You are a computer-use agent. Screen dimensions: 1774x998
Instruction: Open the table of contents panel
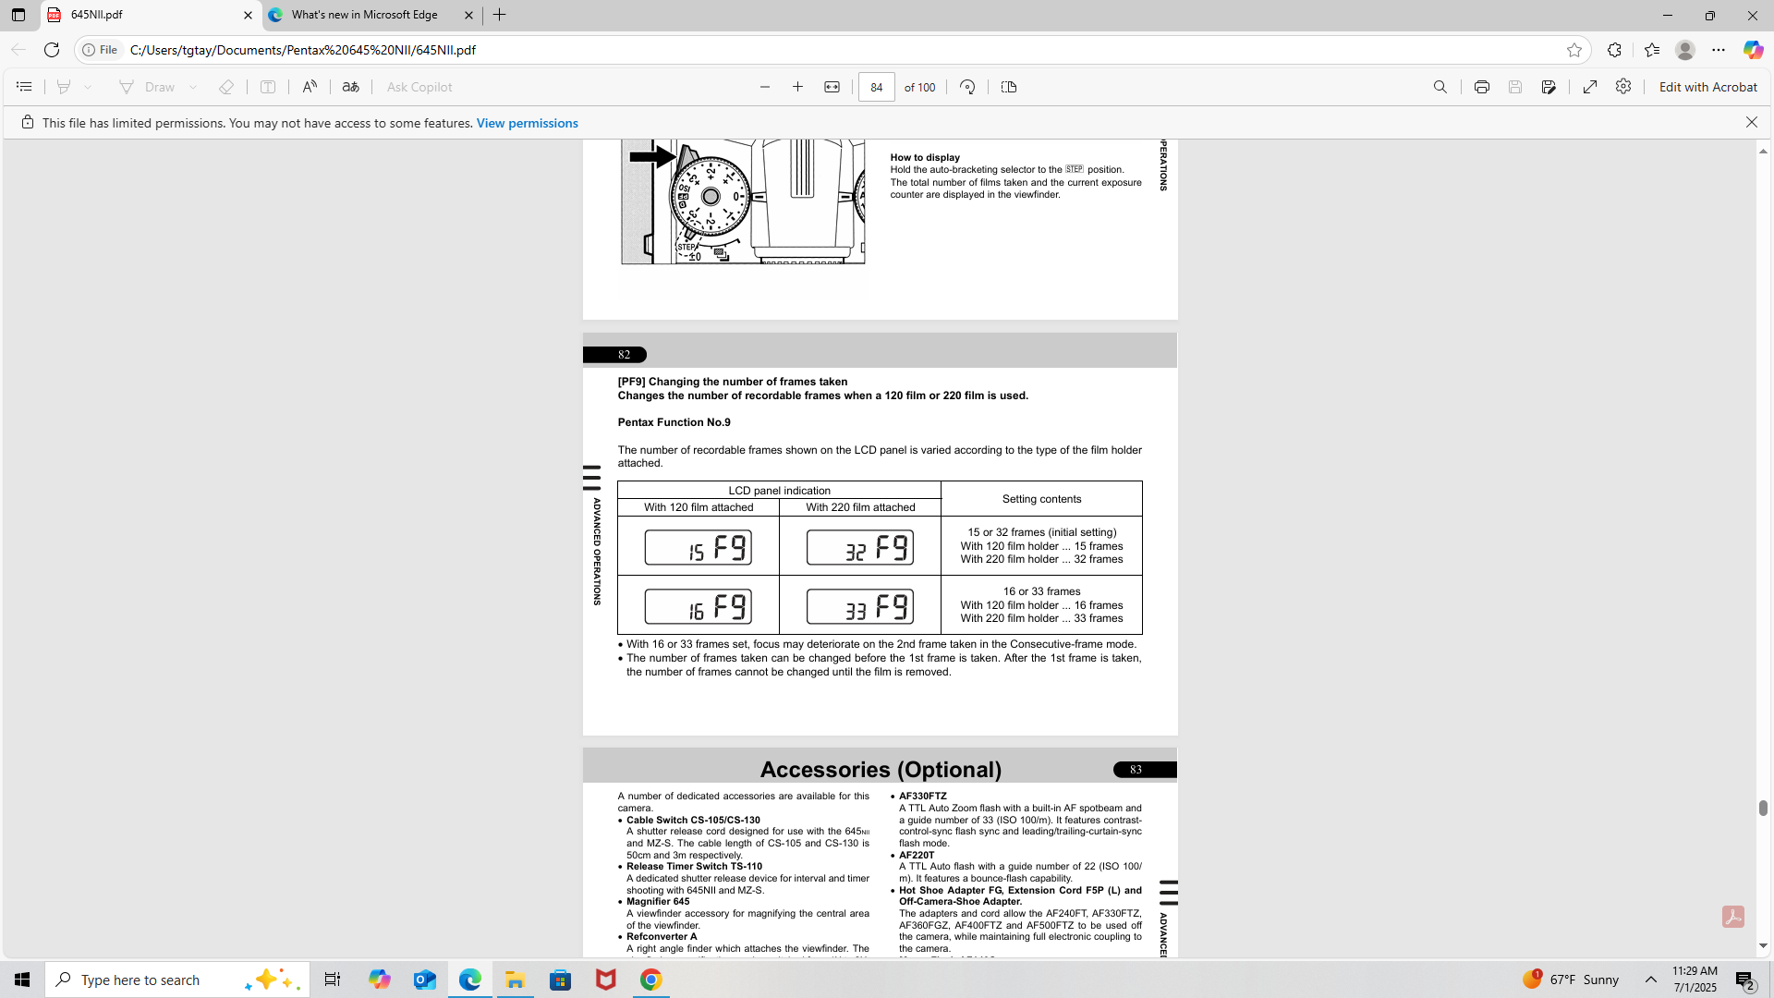[24, 87]
